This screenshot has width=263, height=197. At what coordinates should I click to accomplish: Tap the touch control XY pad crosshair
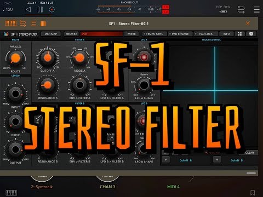tap(215, 90)
